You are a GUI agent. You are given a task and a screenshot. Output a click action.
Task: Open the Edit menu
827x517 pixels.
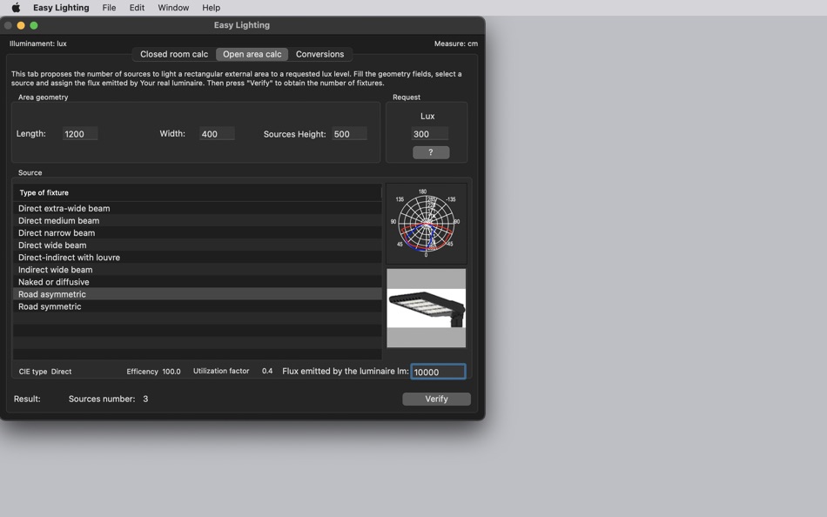pos(137,7)
